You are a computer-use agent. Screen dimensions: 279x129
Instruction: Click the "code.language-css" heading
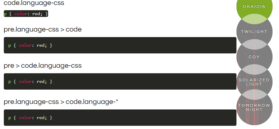(34, 3)
